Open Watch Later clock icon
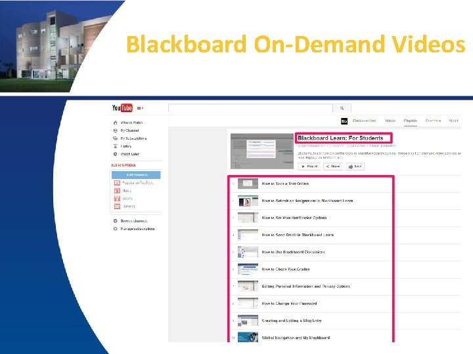The width and height of the screenshot is (473, 354). pyautogui.click(x=115, y=154)
